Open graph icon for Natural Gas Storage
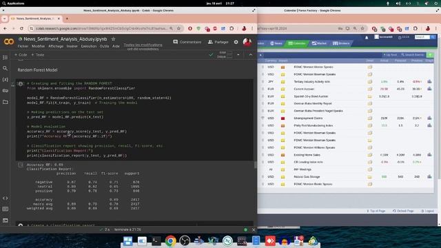This screenshot has width=441, height=248. 429,176
